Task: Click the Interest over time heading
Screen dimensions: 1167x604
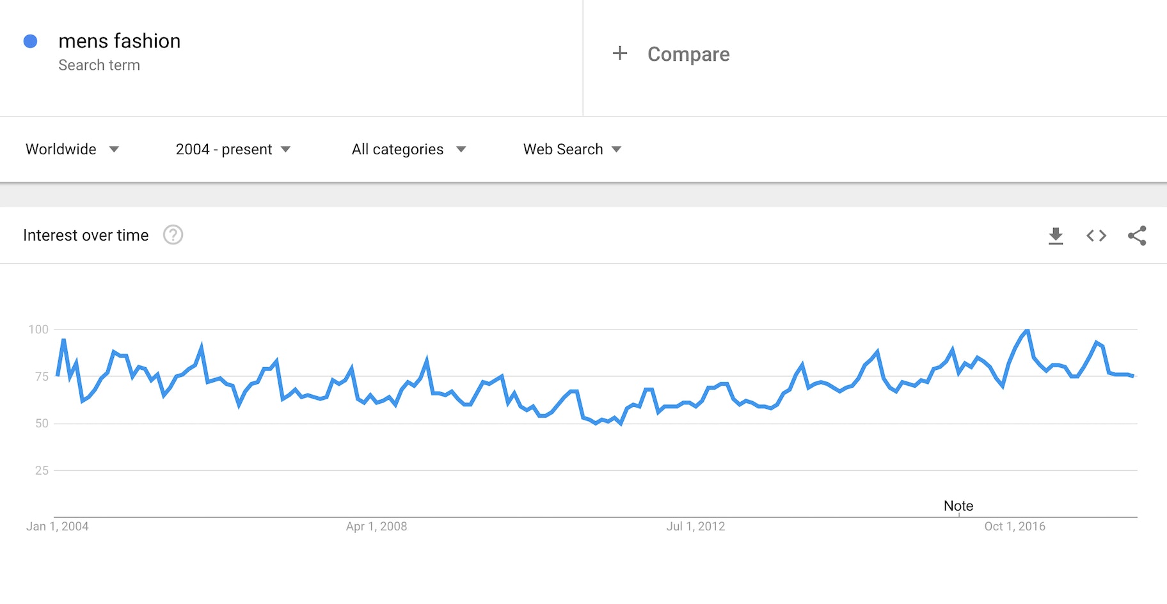Action: [x=86, y=235]
